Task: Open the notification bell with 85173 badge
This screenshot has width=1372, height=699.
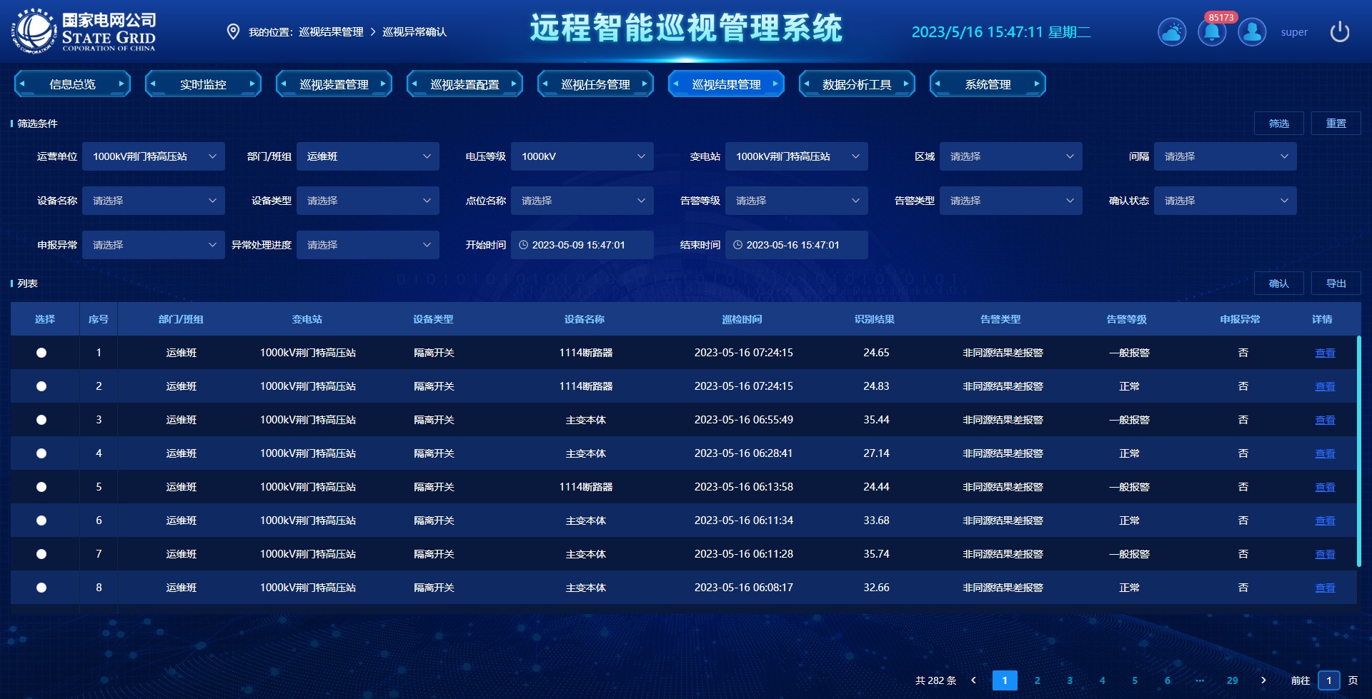Action: [x=1212, y=32]
